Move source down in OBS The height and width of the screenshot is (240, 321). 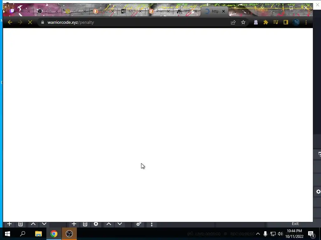click(x=120, y=224)
